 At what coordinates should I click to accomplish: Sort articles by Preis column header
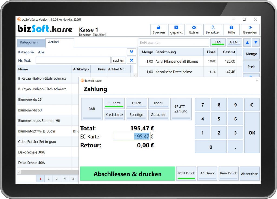pyautogui.click(x=99, y=69)
